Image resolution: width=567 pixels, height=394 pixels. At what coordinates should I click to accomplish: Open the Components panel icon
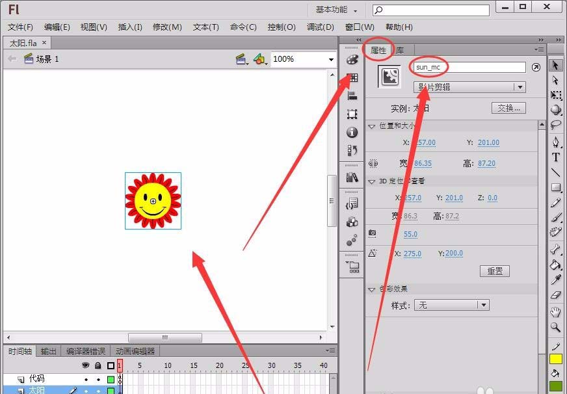tap(352, 222)
